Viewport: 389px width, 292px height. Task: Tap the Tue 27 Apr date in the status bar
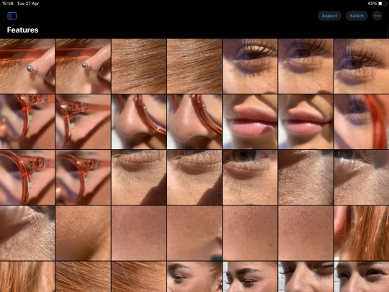point(28,4)
